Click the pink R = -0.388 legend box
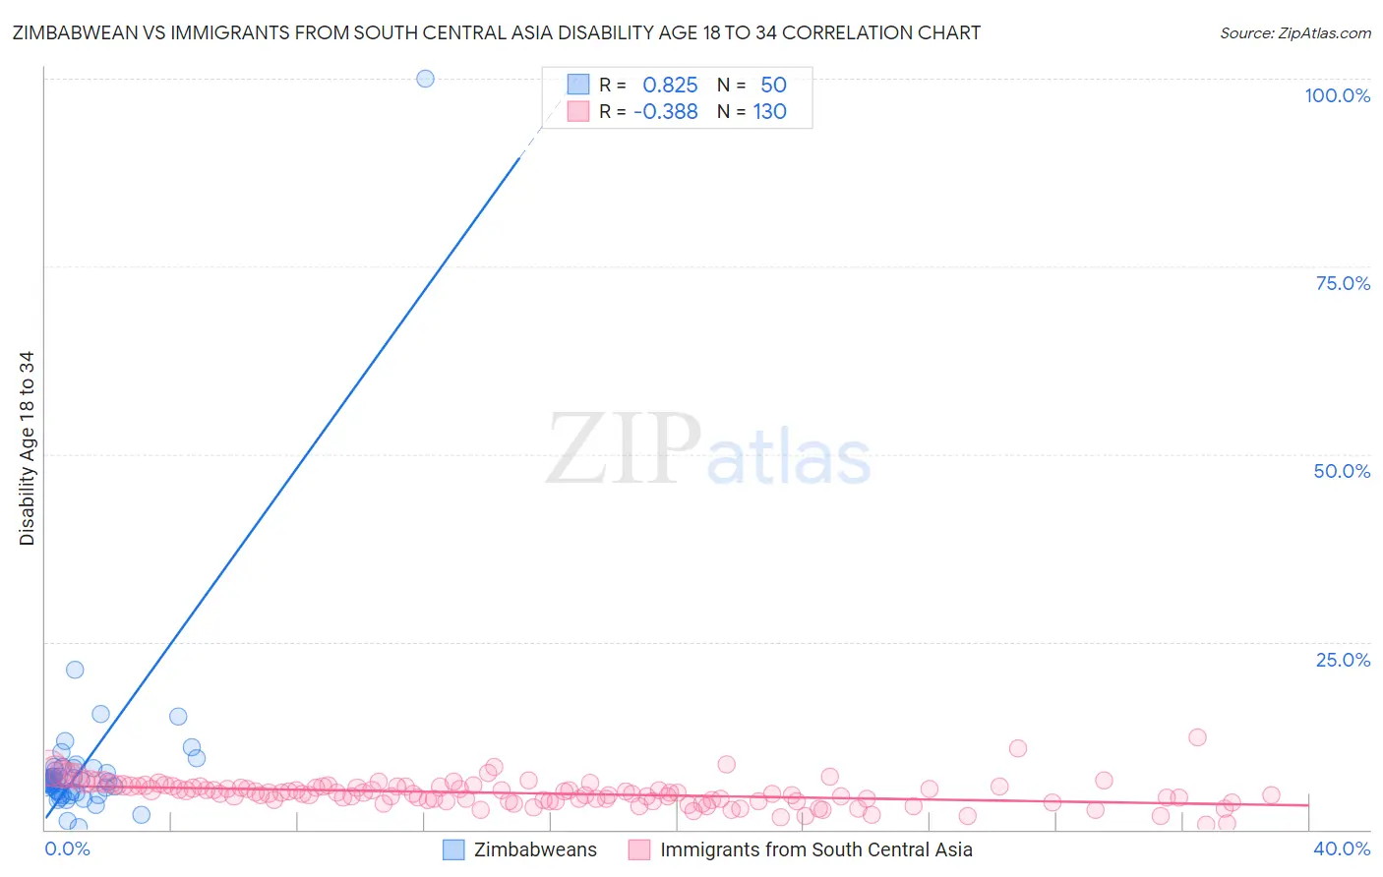1383x877 pixels. [578, 111]
